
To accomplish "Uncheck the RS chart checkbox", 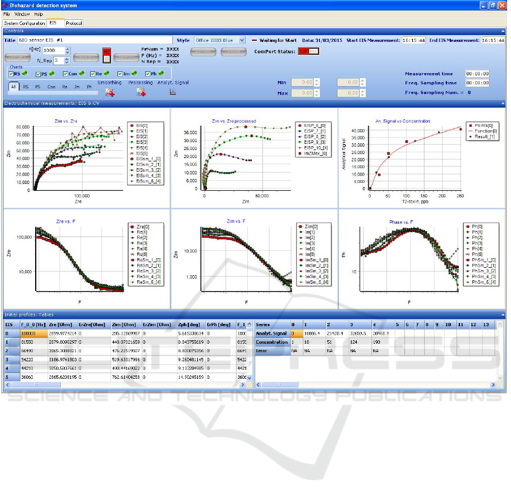I will coord(11,74).
